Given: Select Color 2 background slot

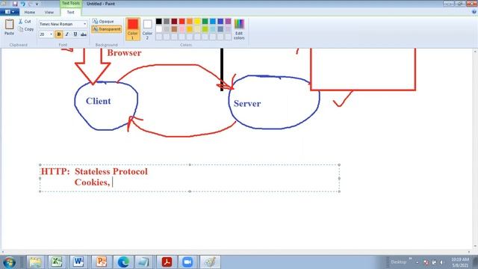Looking at the screenshot, I should pyautogui.click(x=148, y=29).
